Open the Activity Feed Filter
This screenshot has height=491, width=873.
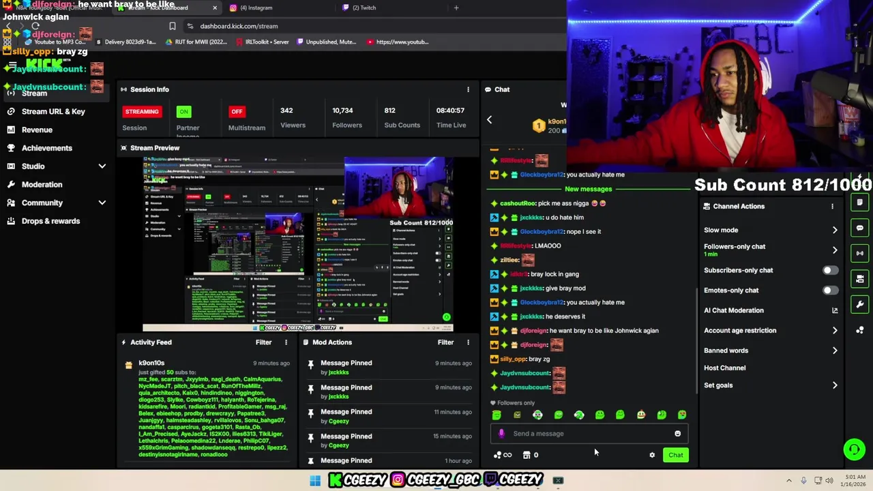(263, 342)
